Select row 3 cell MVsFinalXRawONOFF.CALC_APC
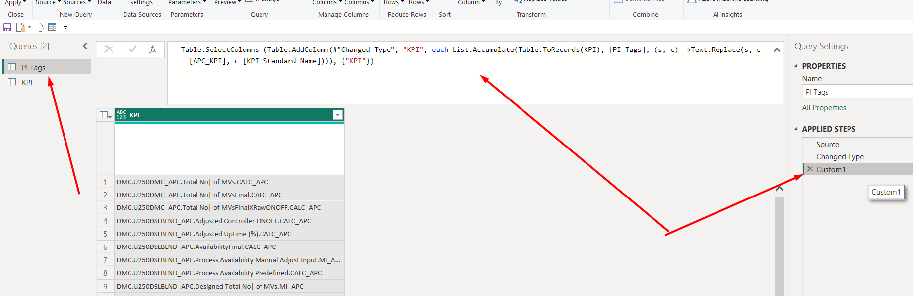This screenshot has height=296, width=913. (229, 207)
